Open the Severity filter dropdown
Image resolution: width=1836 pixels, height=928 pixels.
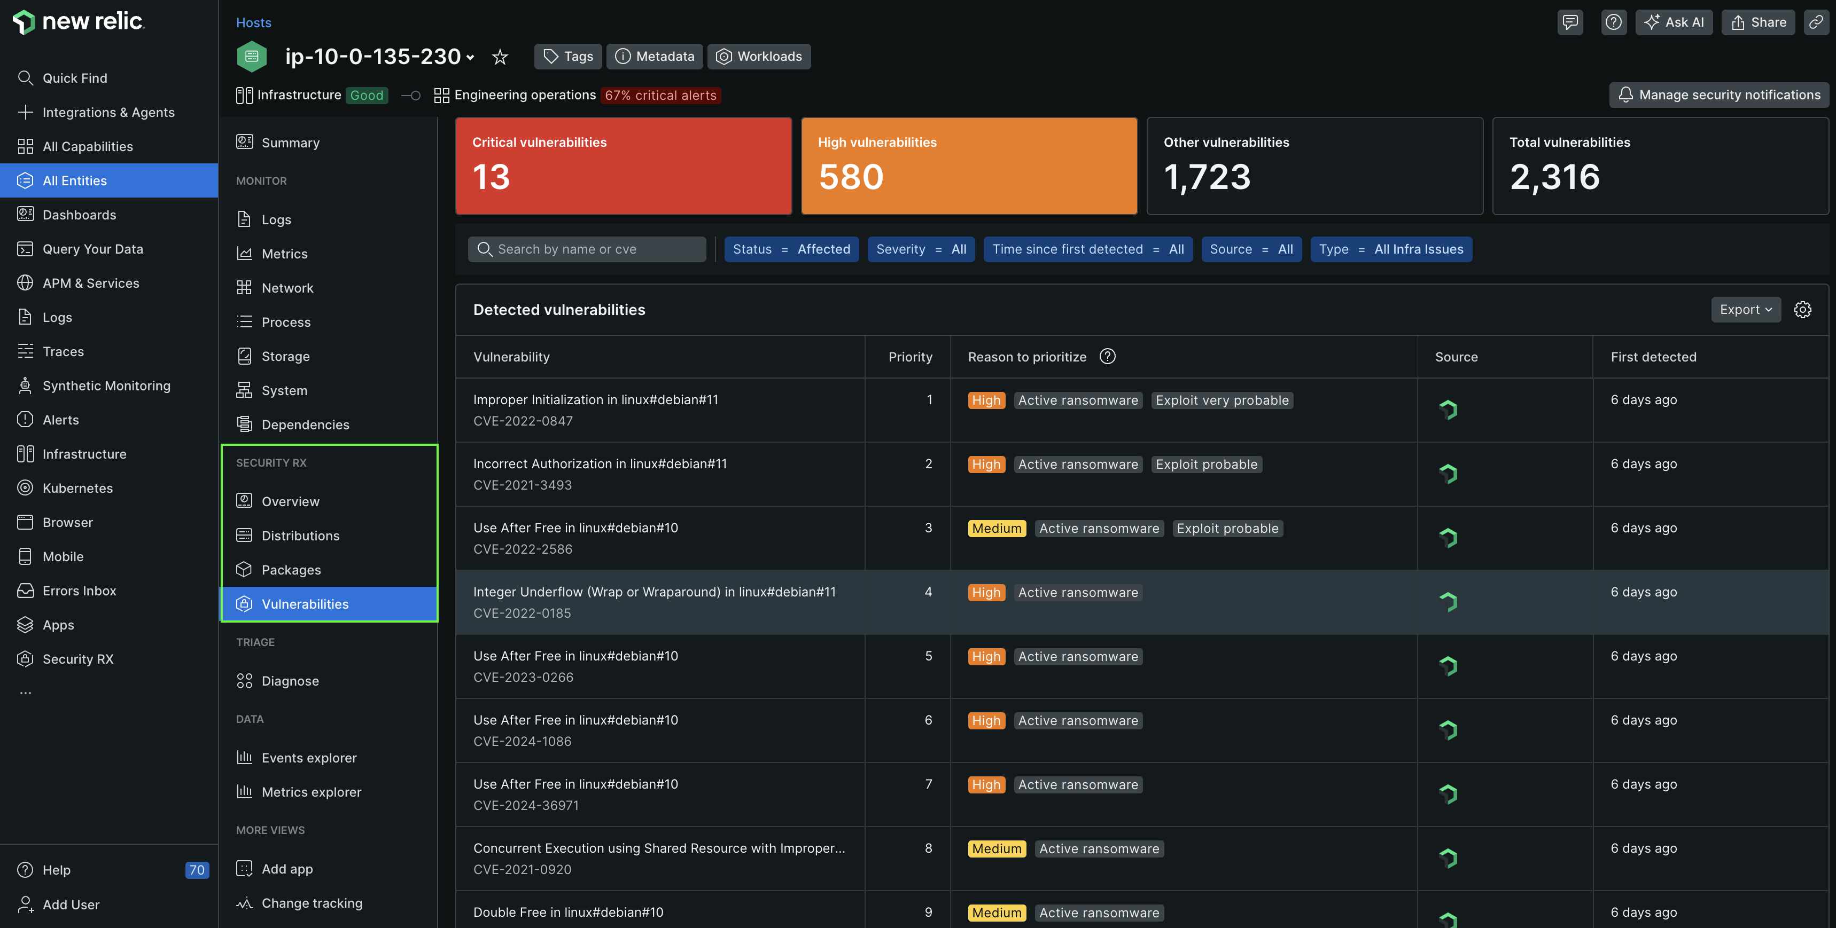click(921, 249)
